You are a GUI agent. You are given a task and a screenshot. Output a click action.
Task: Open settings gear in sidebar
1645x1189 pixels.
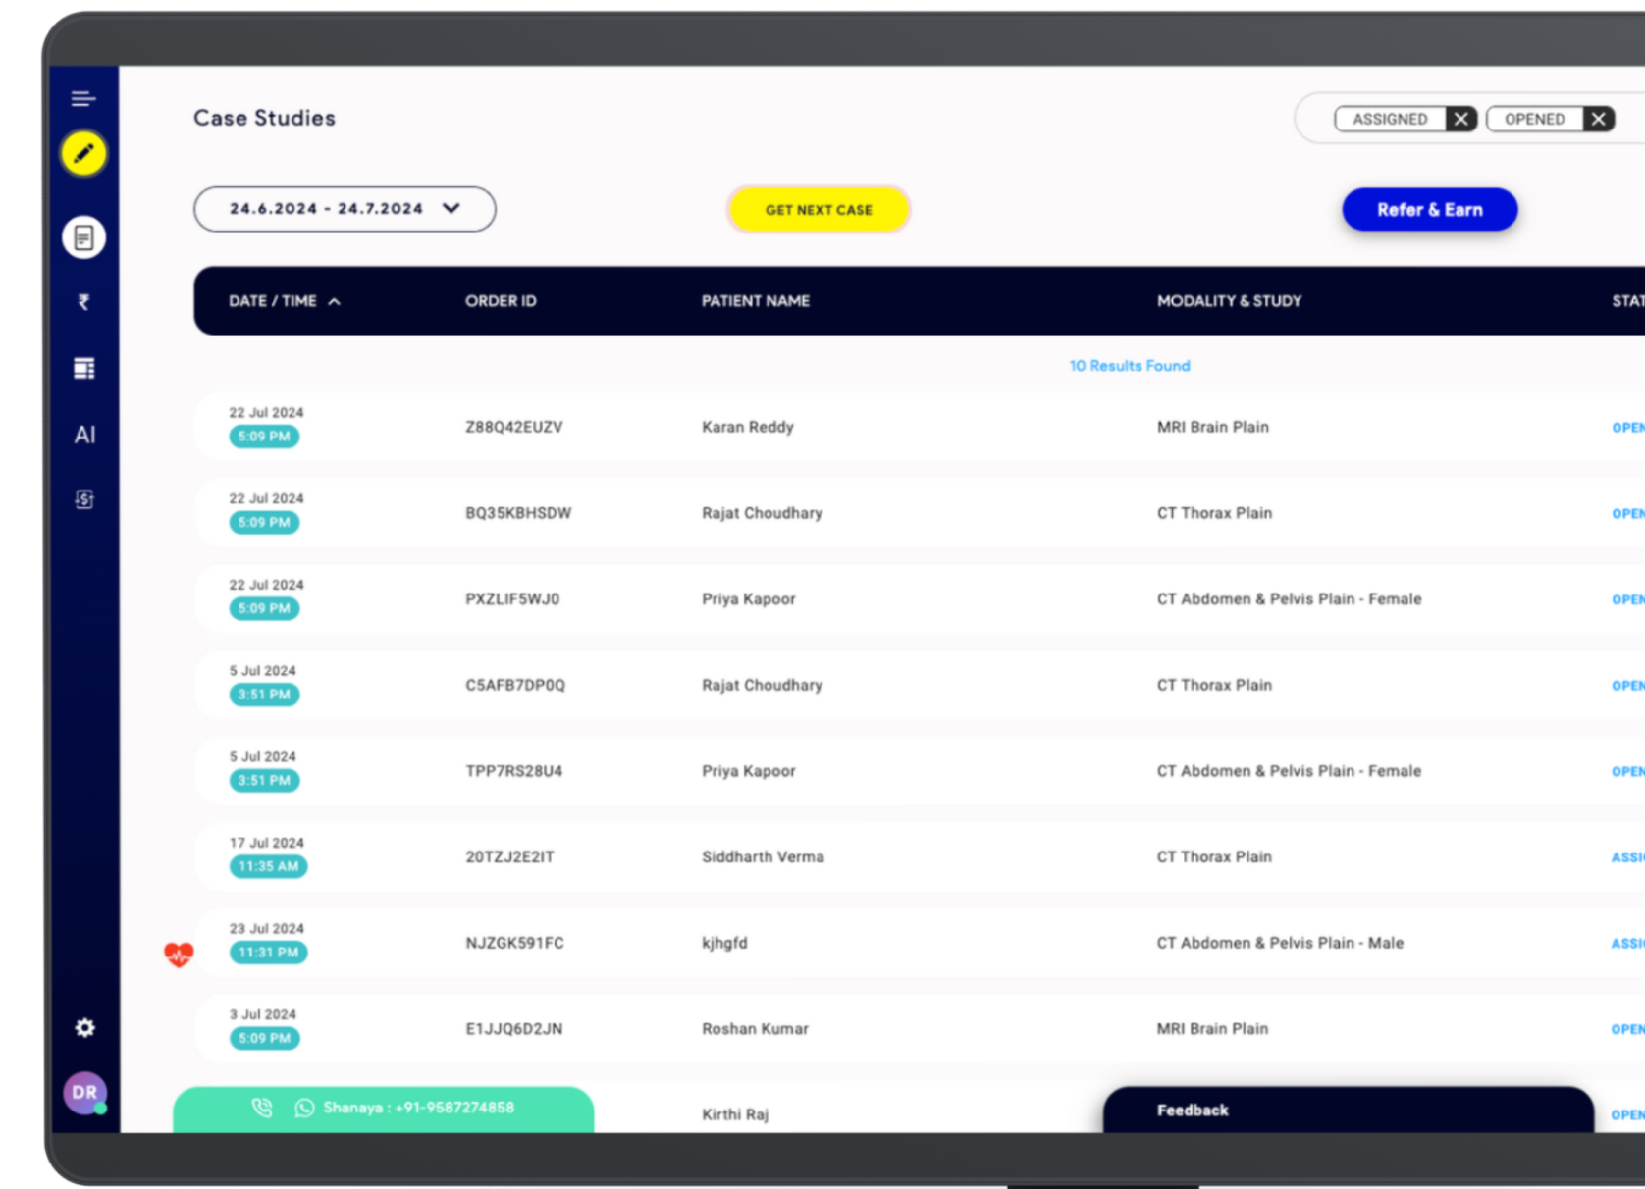coord(84,1027)
